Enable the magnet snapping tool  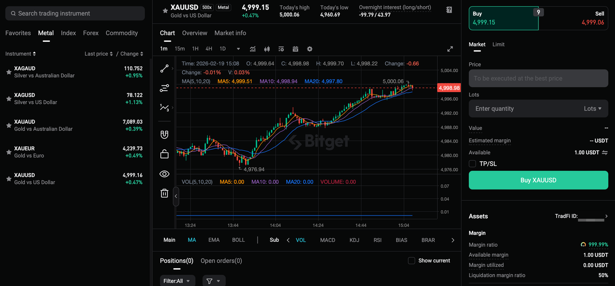point(164,134)
